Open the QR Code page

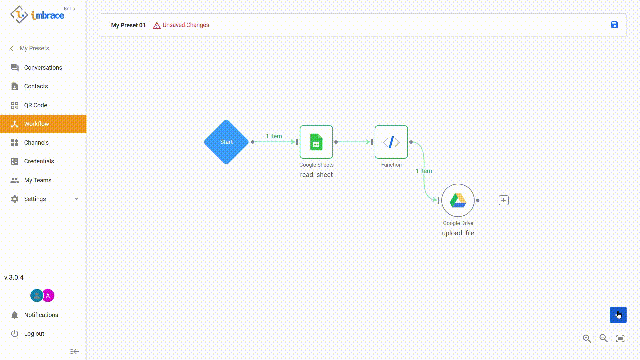(43, 105)
